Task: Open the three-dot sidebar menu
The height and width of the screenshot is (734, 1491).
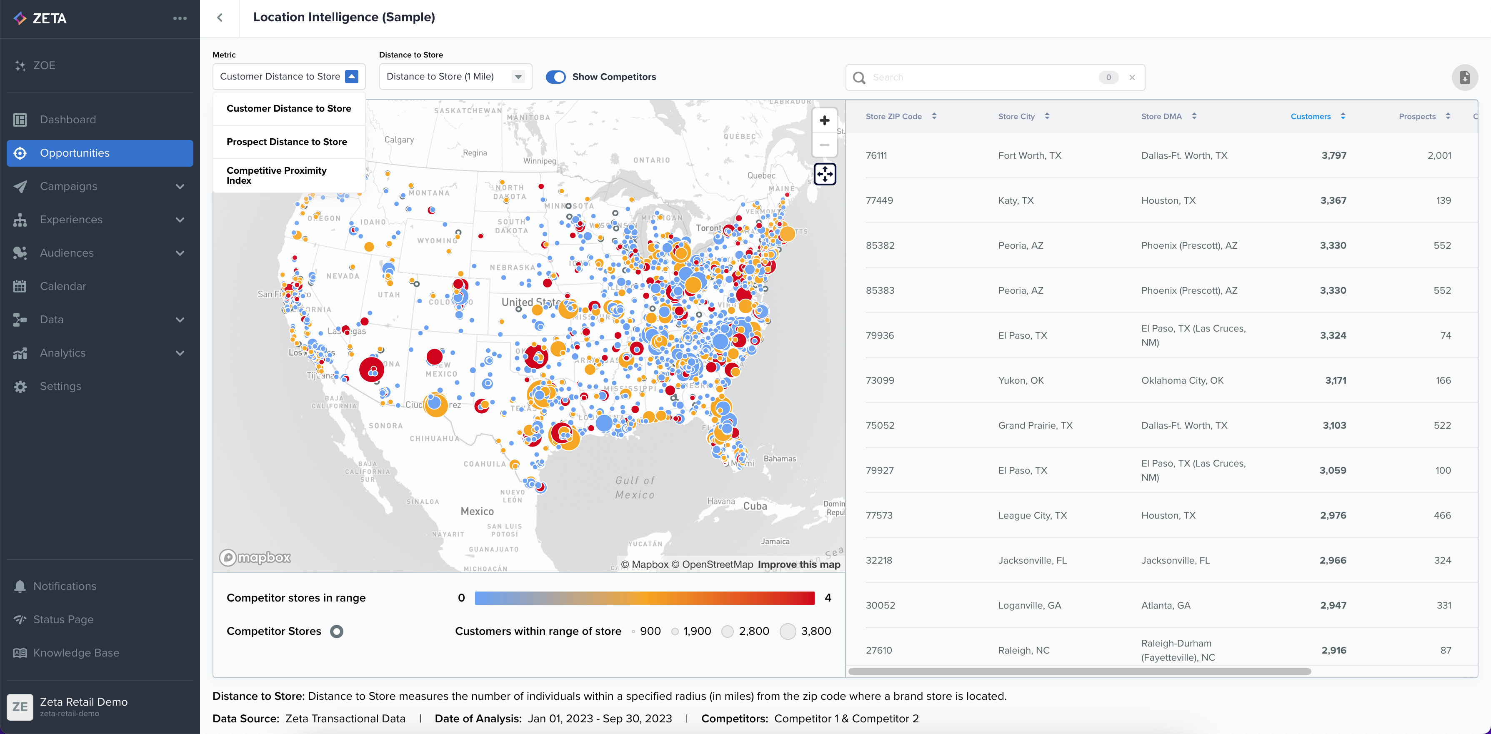Action: pos(180,18)
